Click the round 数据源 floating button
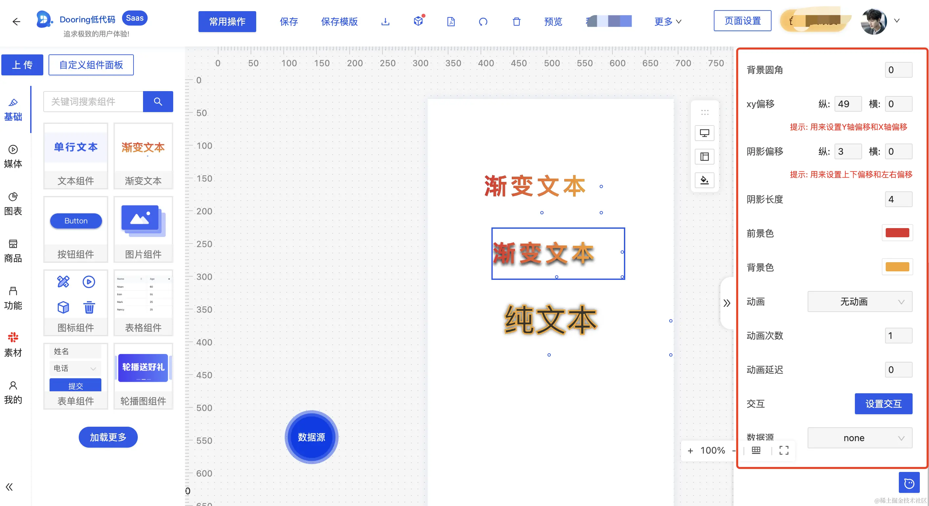The height and width of the screenshot is (506, 929). point(312,437)
